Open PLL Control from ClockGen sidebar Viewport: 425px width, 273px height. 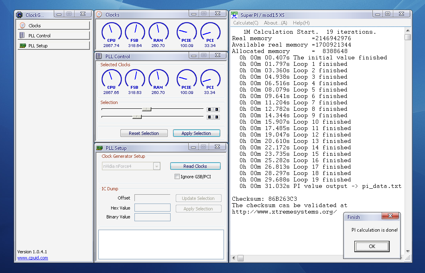point(54,35)
